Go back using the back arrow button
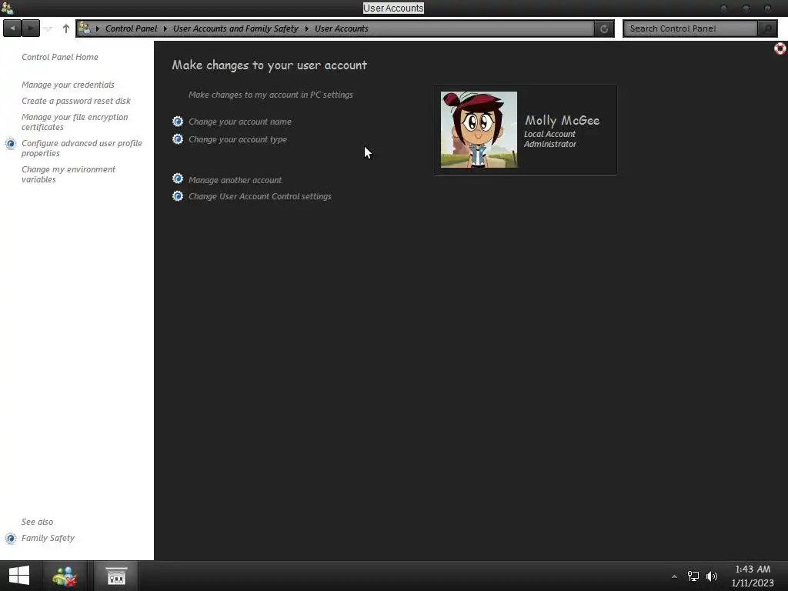 click(x=12, y=28)
